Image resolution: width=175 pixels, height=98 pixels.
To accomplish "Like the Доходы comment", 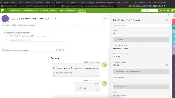I will pos(95,91).
